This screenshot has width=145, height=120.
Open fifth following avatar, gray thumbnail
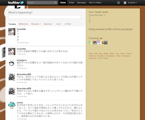(106, 43)
